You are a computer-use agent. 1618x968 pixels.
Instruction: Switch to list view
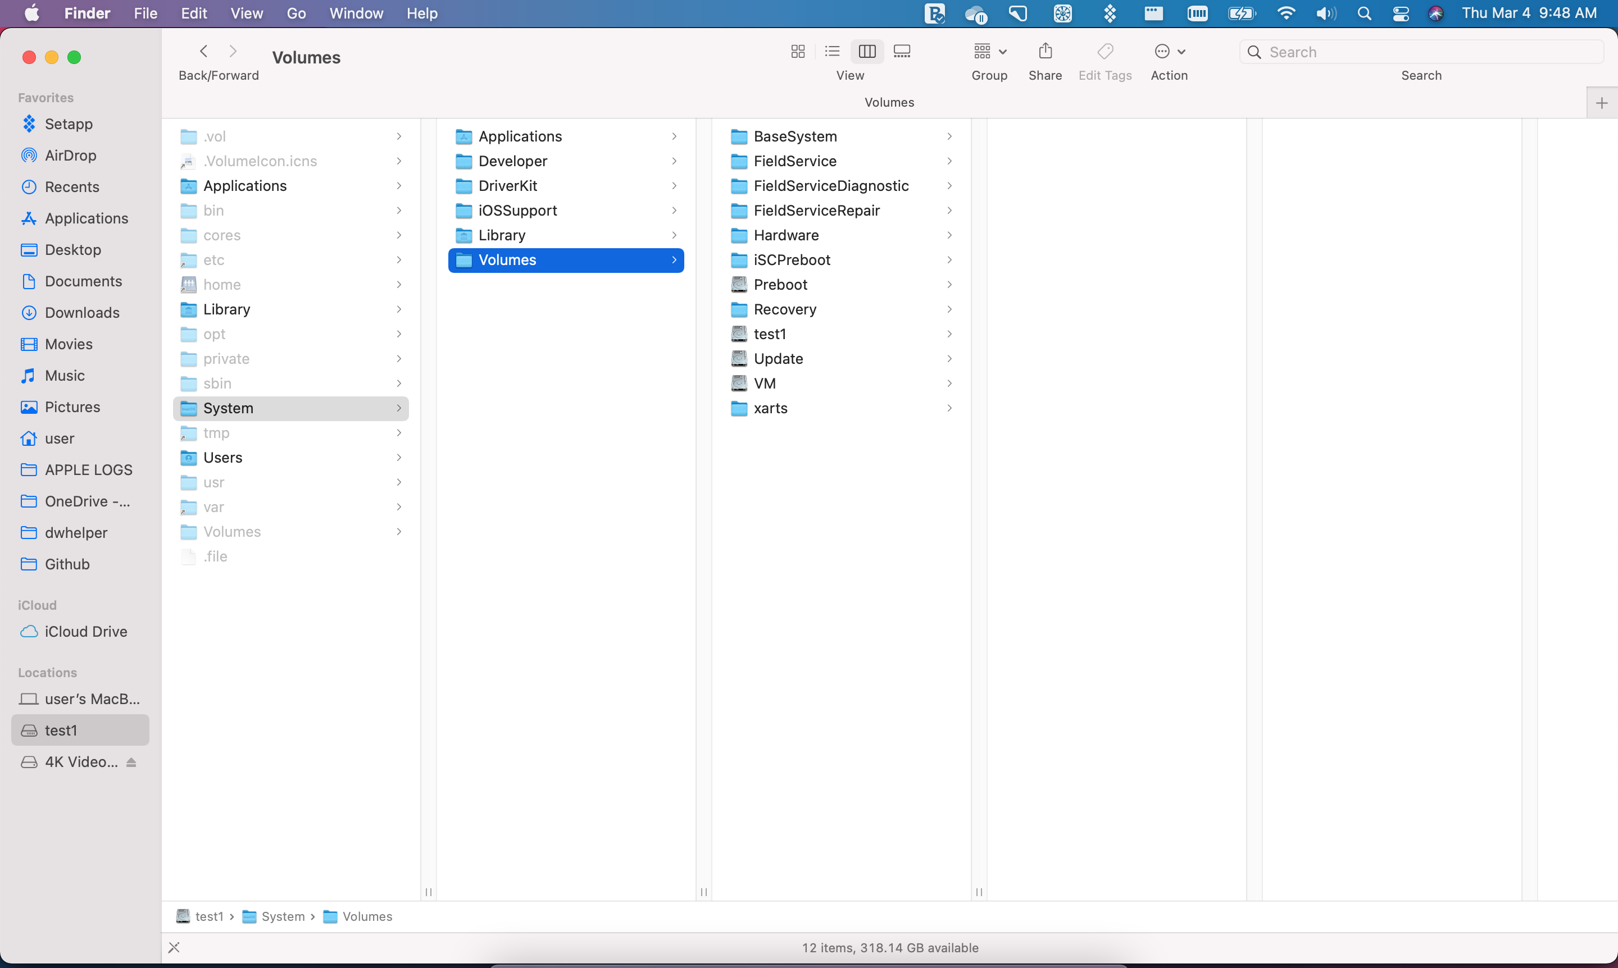point(832,52)
